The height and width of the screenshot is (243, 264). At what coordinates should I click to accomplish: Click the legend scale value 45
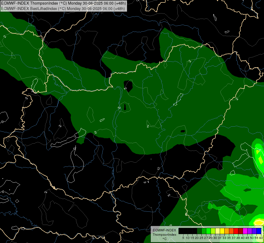click(247, 238)
